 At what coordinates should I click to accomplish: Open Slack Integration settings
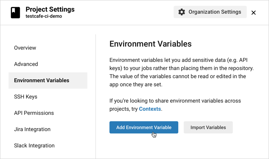pyautogui.click(x=34, y=146)
